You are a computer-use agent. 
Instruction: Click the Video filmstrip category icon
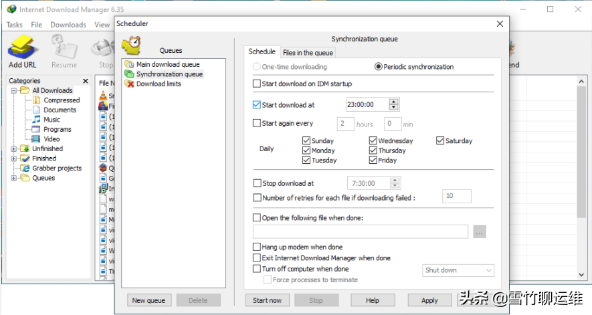tap(36, 139)
